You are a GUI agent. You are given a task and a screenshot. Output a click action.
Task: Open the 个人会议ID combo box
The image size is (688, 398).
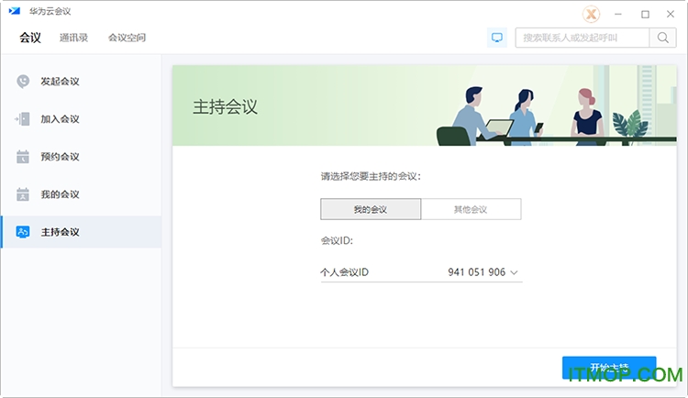[x=420, y=272]
